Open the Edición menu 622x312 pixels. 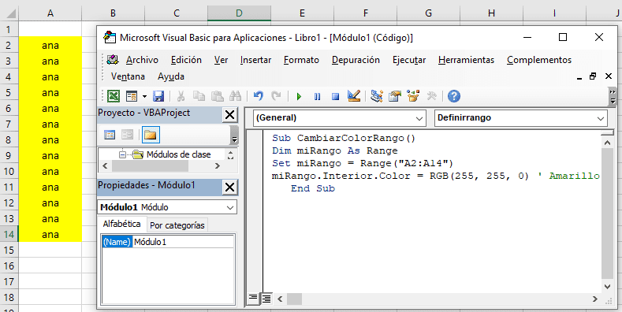(186, 60)
